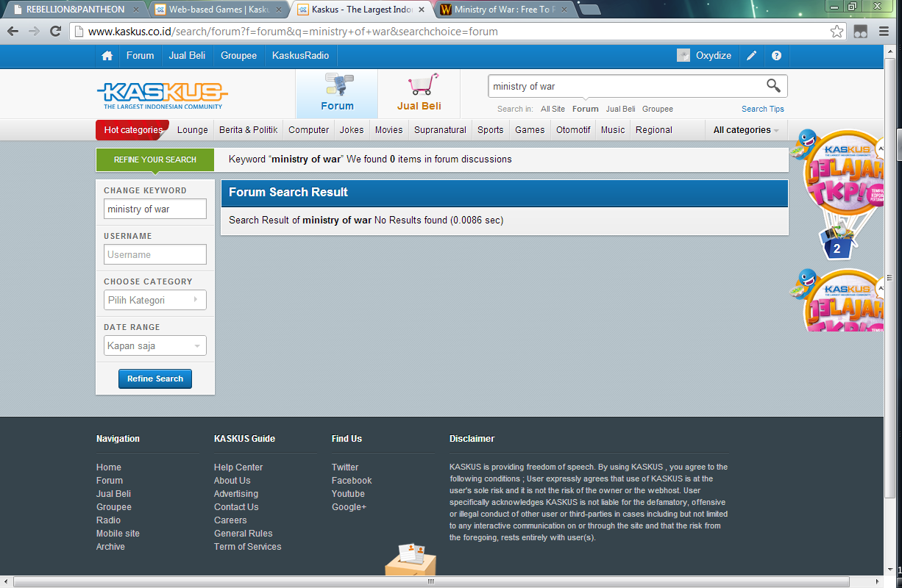Open new tab button
Image resolution: width=902 pixels, height=588 pixels.
589,10
